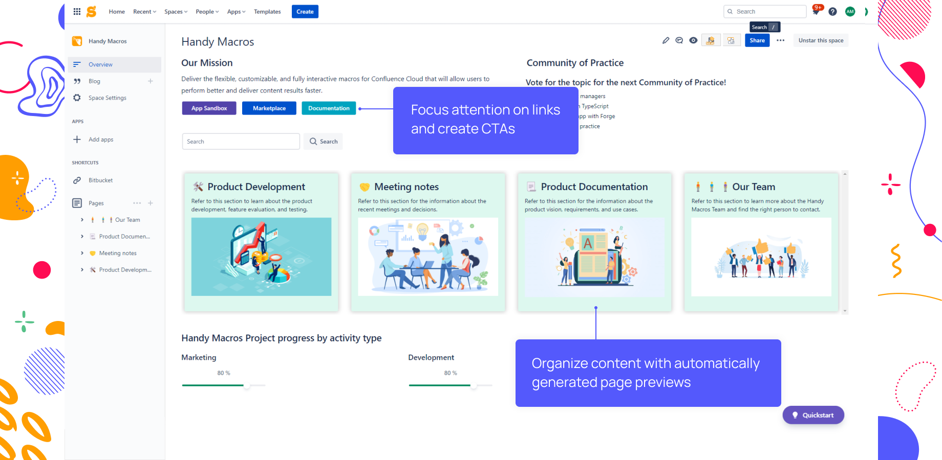Image resolution: width=942 pixels, height=460 pixels.
Task: Create a page with Pages plus icon
Action: point(151,203)
